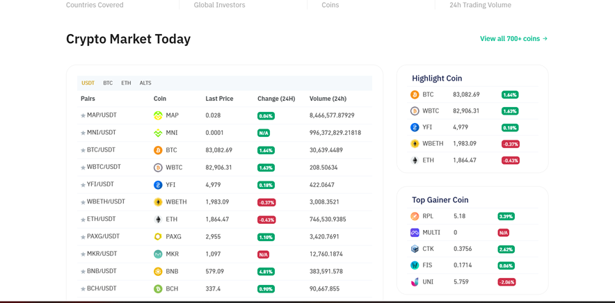The image size is (615, 303).
Task: Click the WBETH icon in Highlight Coin
Action: click(415, 144)
